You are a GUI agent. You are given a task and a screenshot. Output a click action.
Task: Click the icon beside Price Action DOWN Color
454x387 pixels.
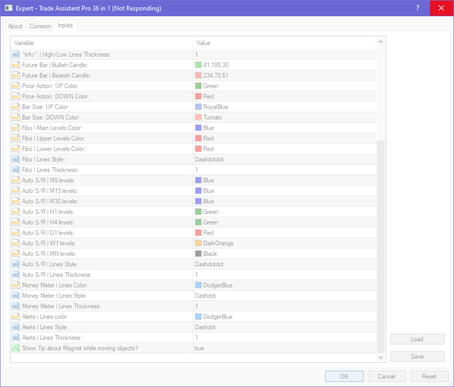point(16,96)
